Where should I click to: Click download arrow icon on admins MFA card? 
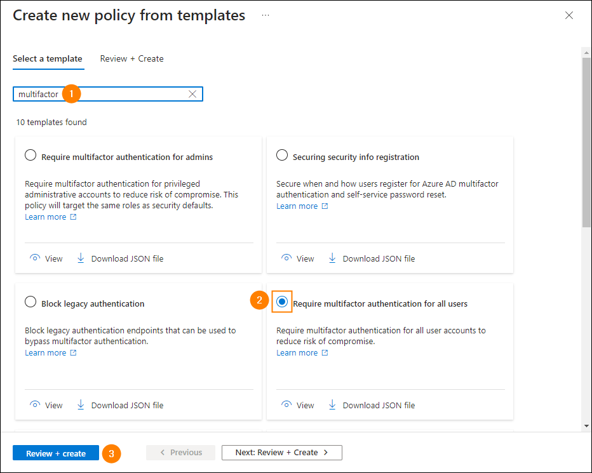click(x=81, y=258)
